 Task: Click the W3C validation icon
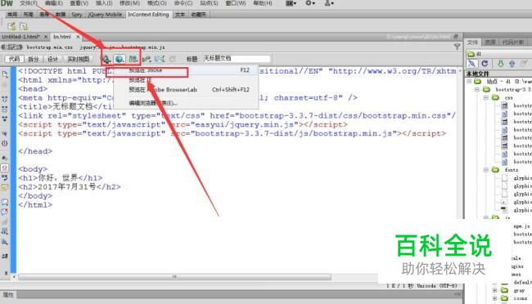point(147,60)
